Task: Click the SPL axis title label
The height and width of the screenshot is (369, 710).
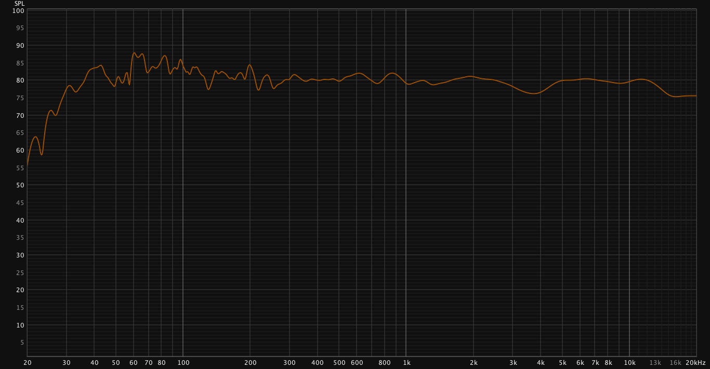Action: click(19, 4)
